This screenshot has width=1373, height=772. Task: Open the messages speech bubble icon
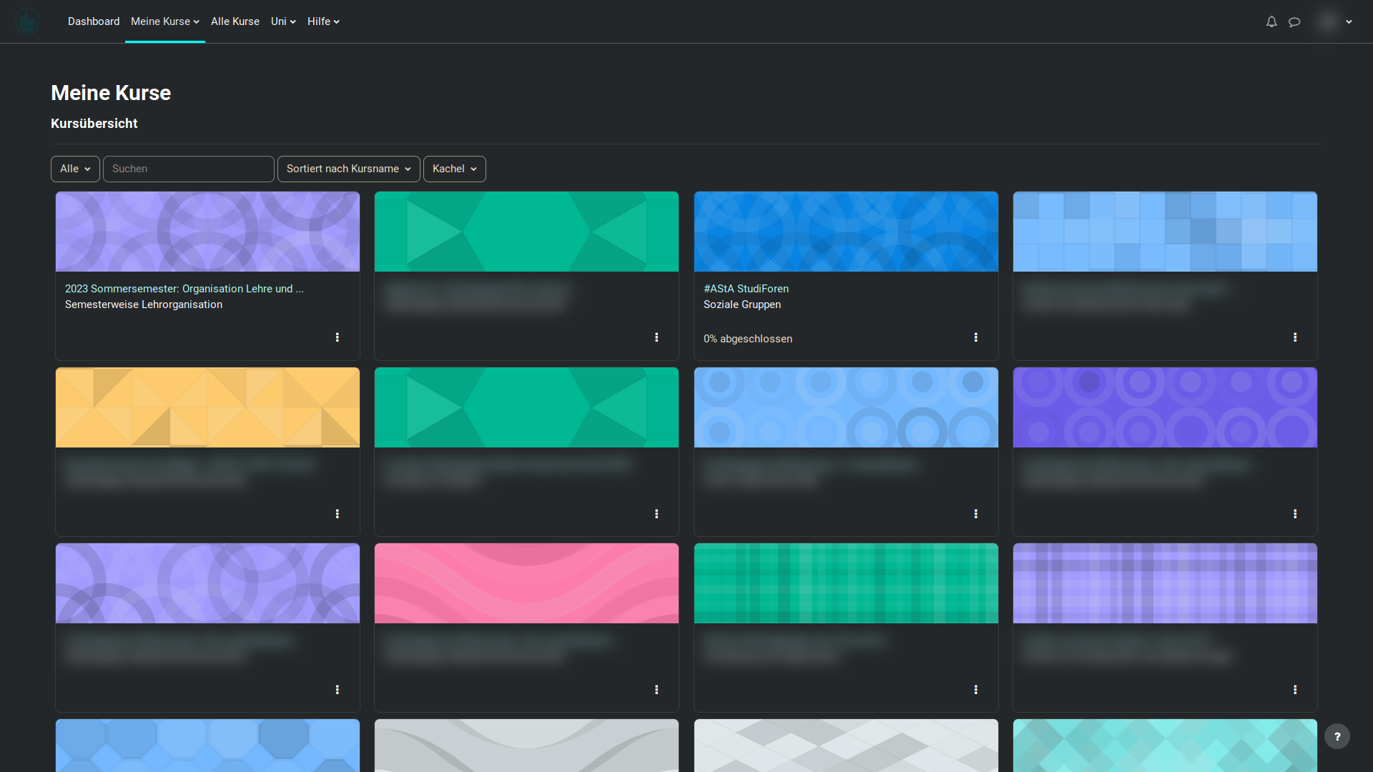pyautogui.click(x=1294, y=21)
